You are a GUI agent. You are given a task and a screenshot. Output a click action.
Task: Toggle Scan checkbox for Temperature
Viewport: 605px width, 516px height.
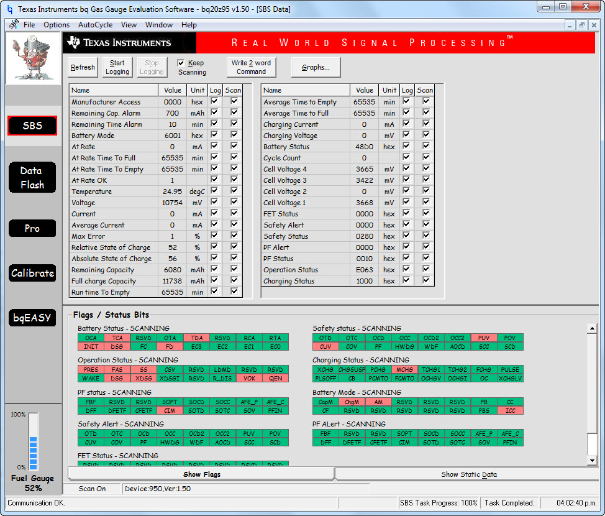[x=234, y=191]
